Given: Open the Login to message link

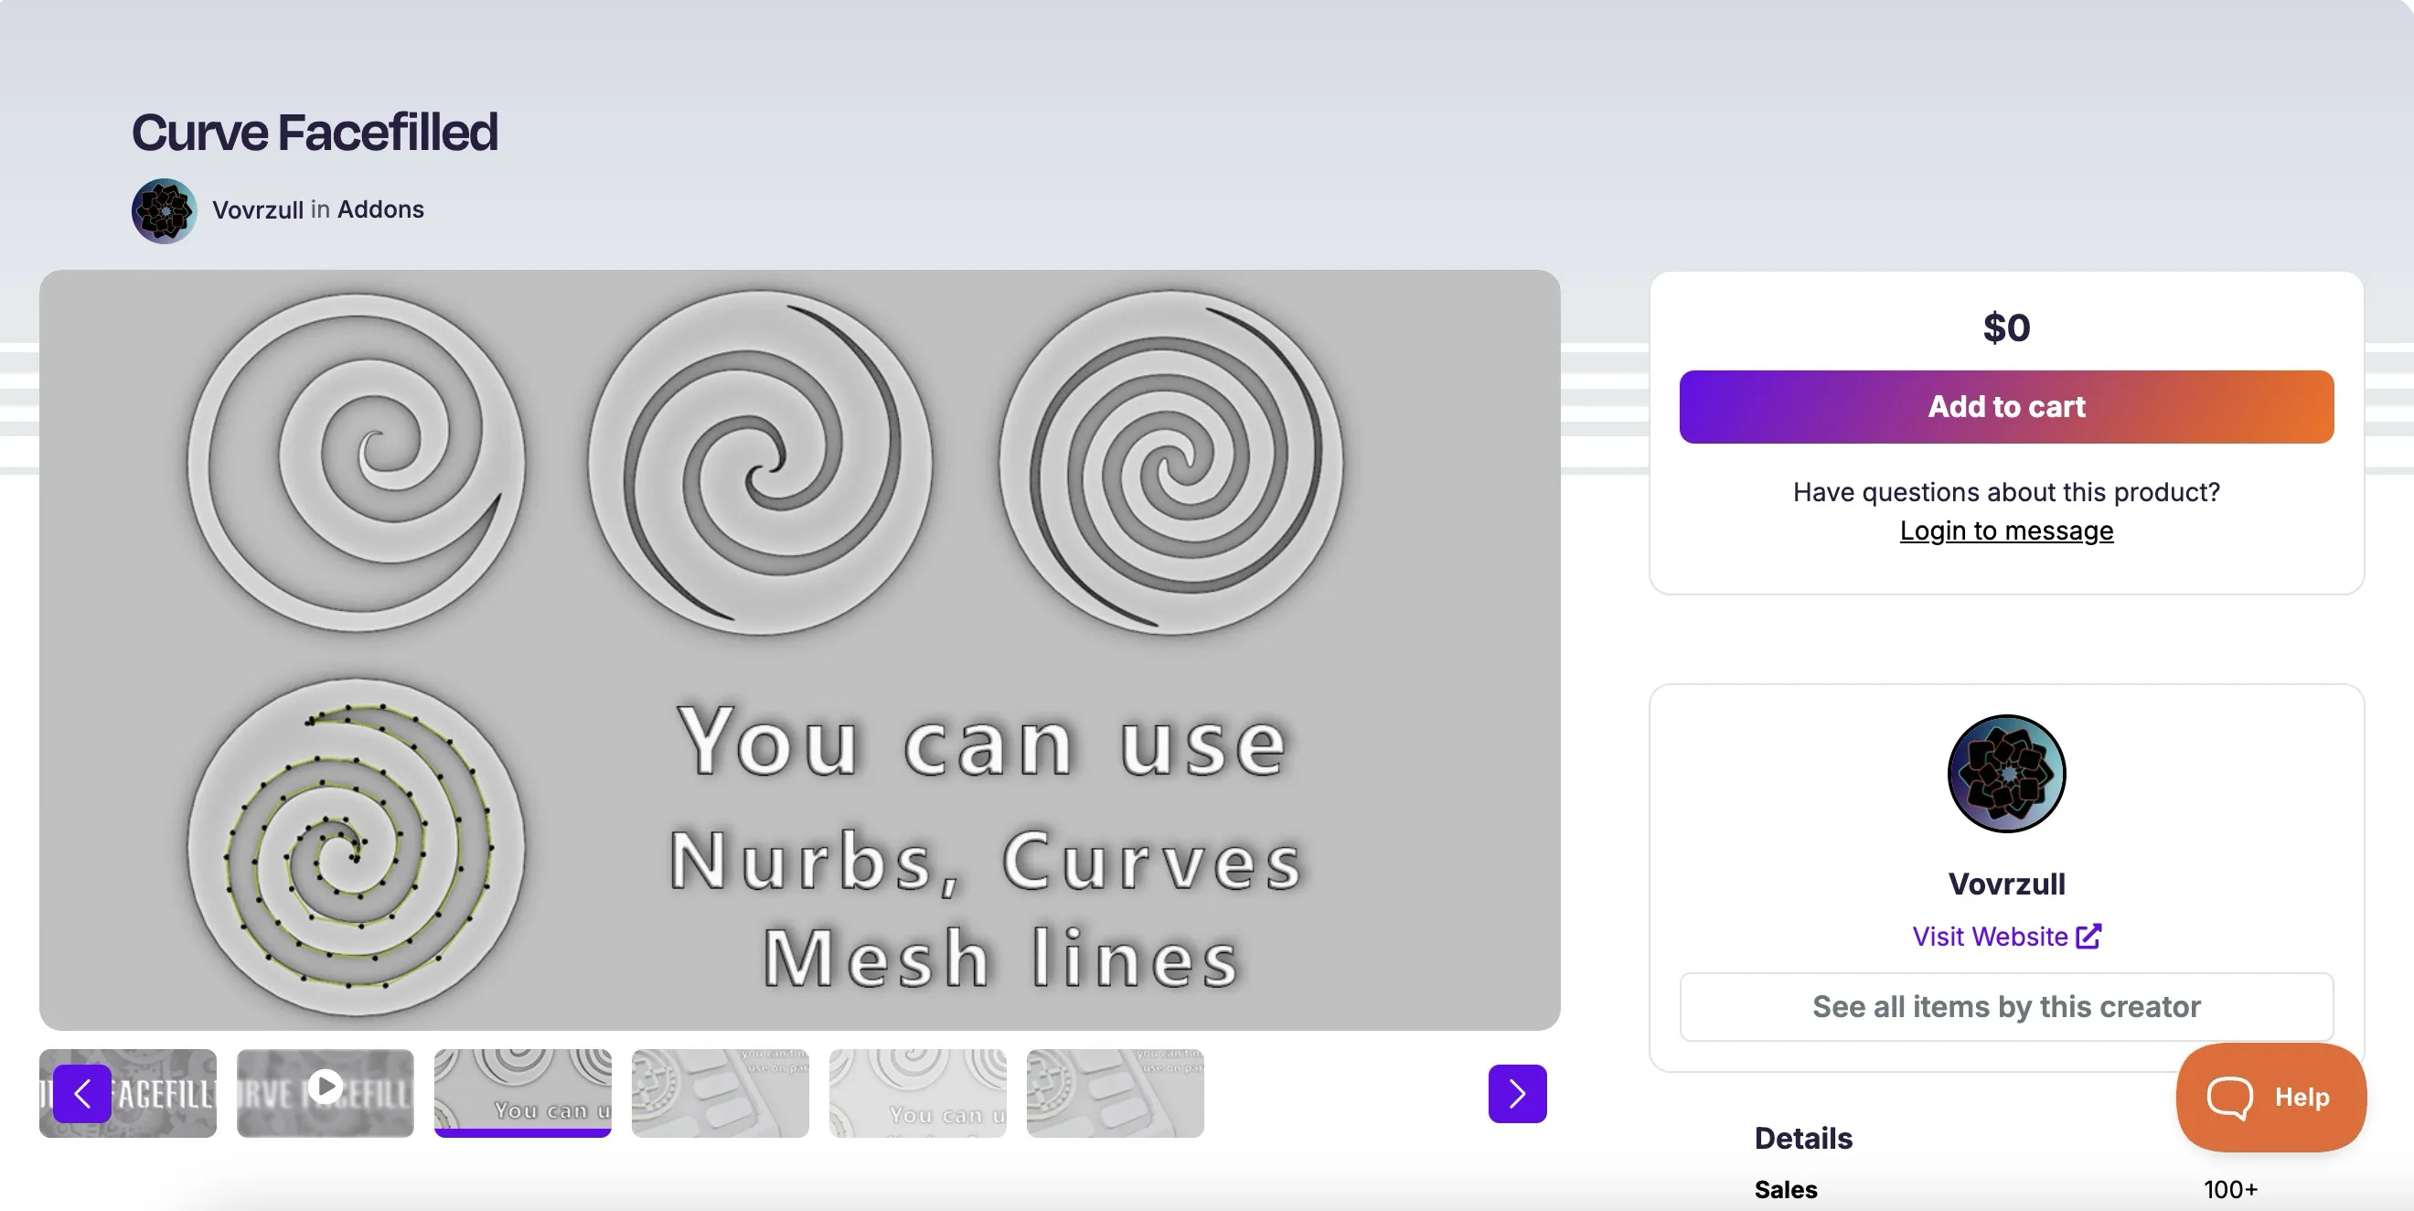Looking at the screenshot, I should 2005,530.
